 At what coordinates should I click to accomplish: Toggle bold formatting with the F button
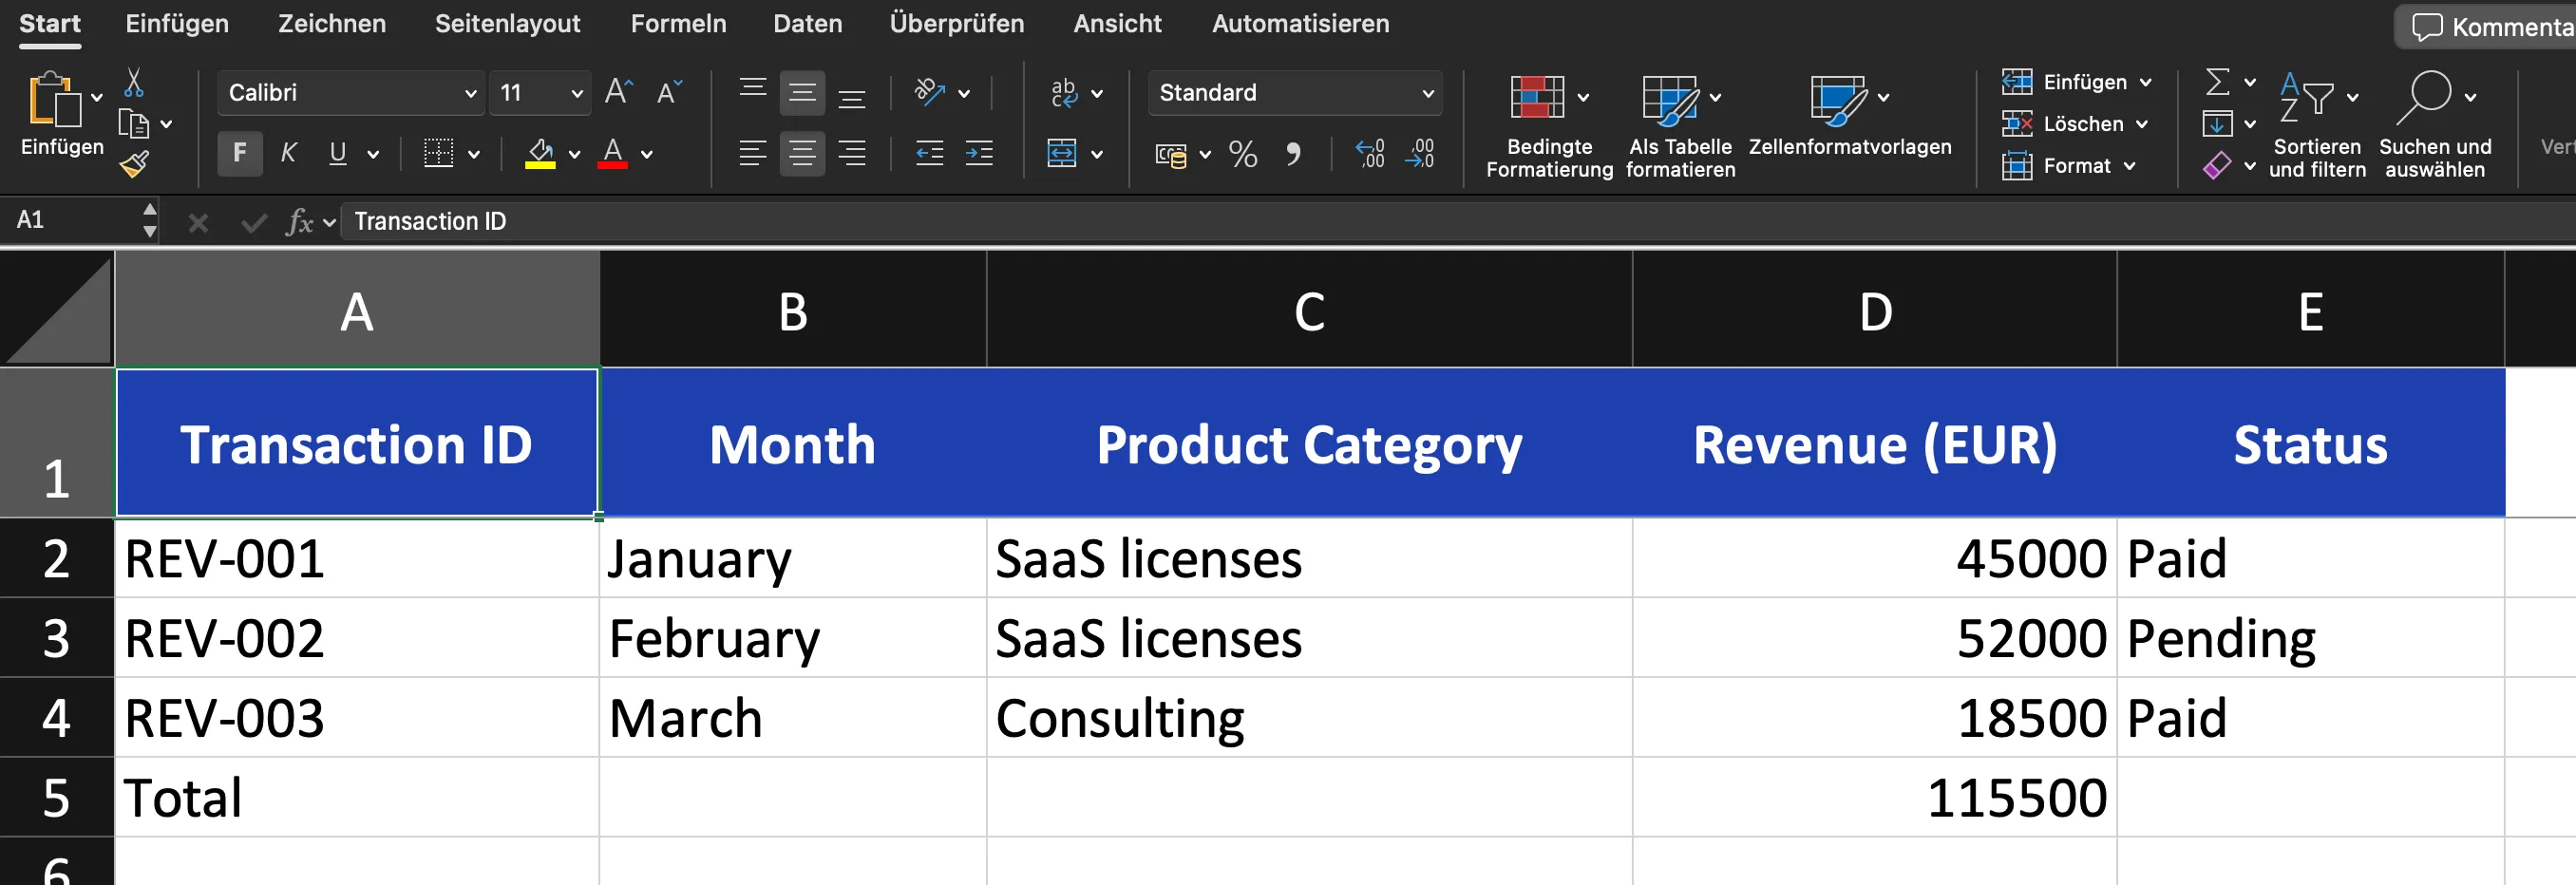tap(239, 153)
